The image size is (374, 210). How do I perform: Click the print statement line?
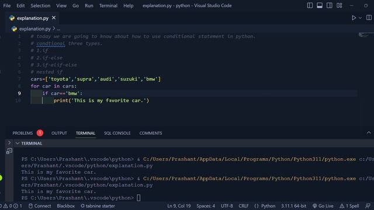pyautogui.click(x=101, y=100)
